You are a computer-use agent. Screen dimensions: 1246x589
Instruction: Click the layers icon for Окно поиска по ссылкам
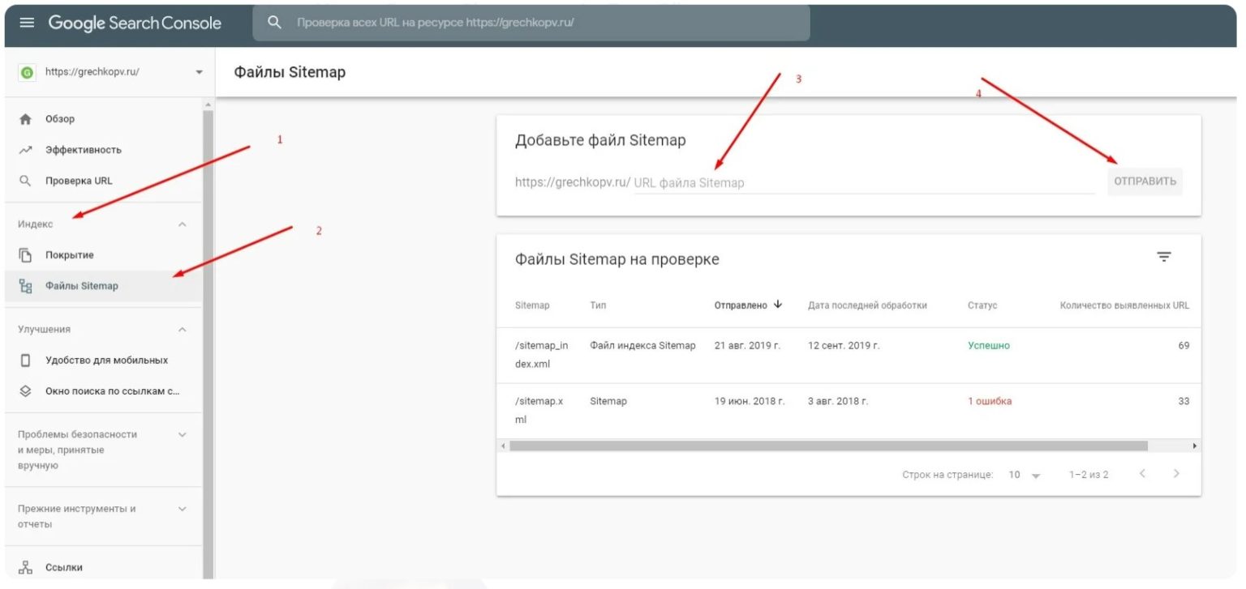click(25, 391)
